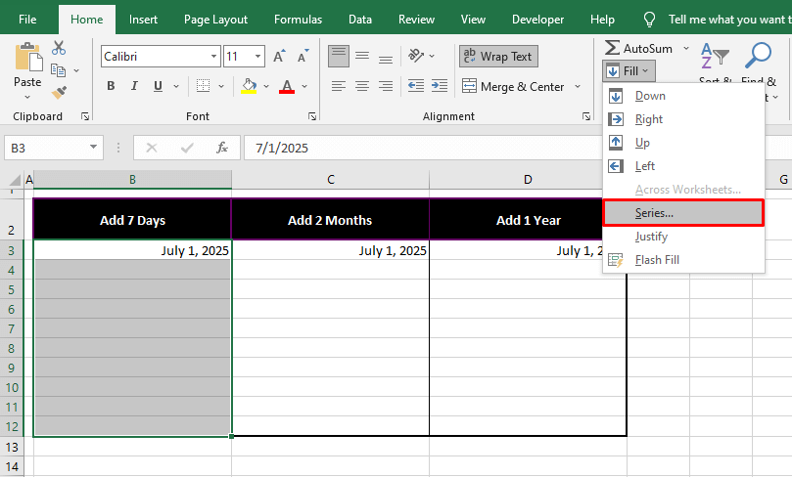Viewport: 792px width, 477px height.
Task: Switch to the Formulas tab
Action: click(298, 20)
